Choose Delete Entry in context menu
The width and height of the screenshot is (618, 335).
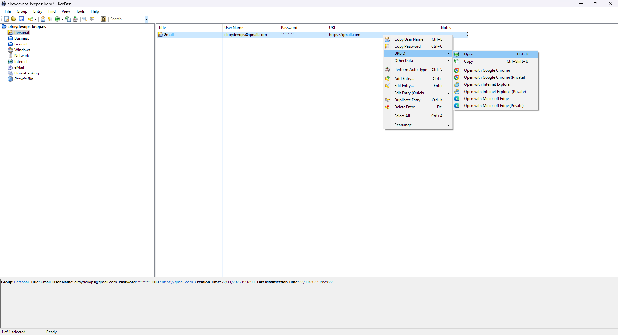tap(418, 107)
